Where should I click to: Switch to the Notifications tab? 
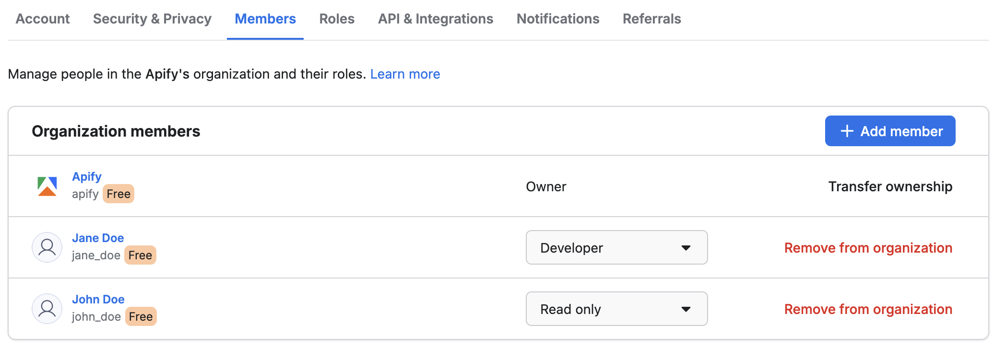558,19
